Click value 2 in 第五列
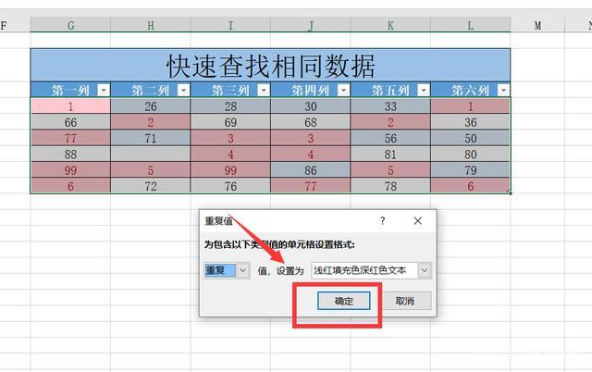 390,122
